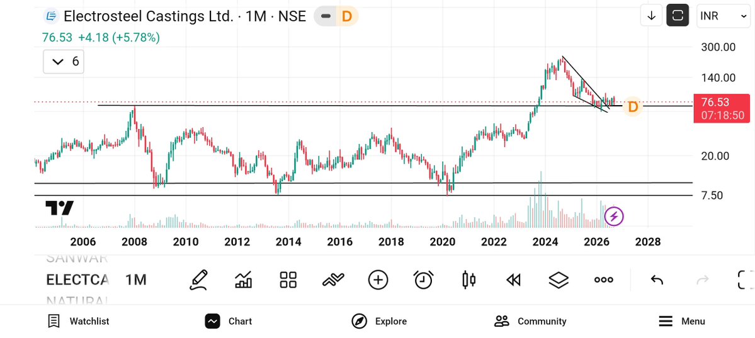Click the 7.50 price axis label

(713, 196)
